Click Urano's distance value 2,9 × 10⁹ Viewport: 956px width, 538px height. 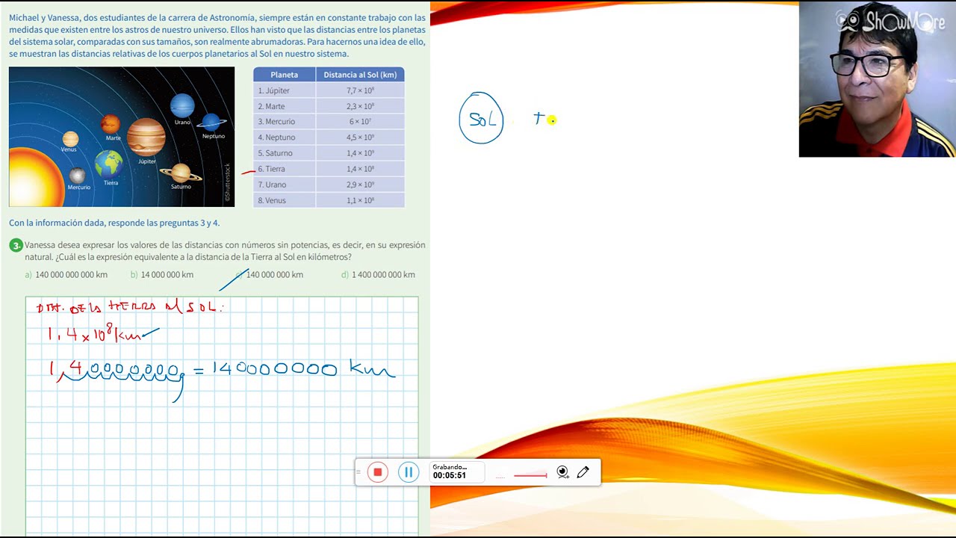(360, 185)
